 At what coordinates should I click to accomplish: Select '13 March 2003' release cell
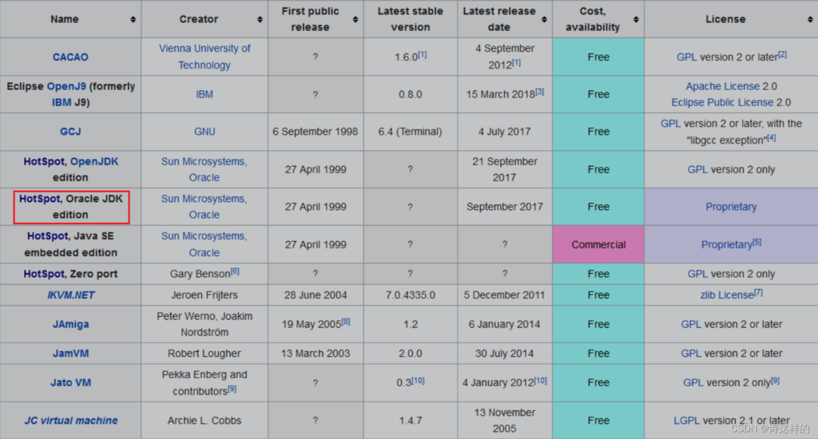coord(315,354)
